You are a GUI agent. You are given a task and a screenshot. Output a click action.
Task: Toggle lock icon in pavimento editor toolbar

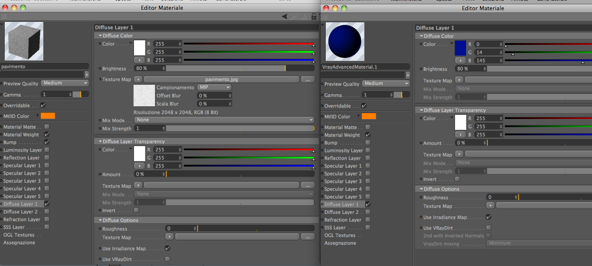[314, 16]
